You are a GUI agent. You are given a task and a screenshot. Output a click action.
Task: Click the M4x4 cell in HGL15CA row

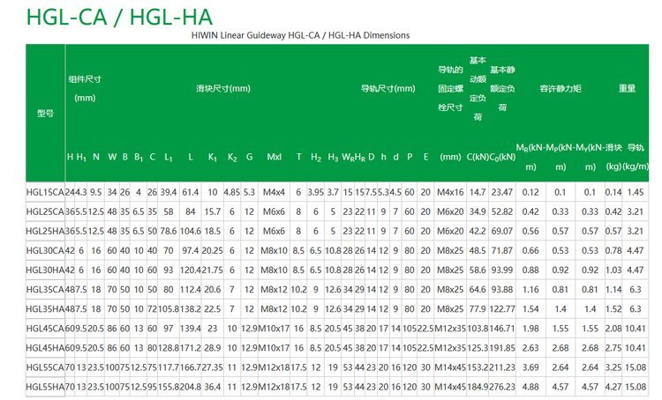(x=274, y=192)
